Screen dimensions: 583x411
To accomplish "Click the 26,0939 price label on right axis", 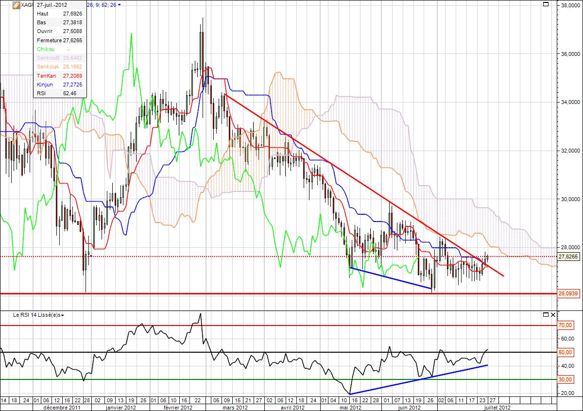I will click(568, 293).
